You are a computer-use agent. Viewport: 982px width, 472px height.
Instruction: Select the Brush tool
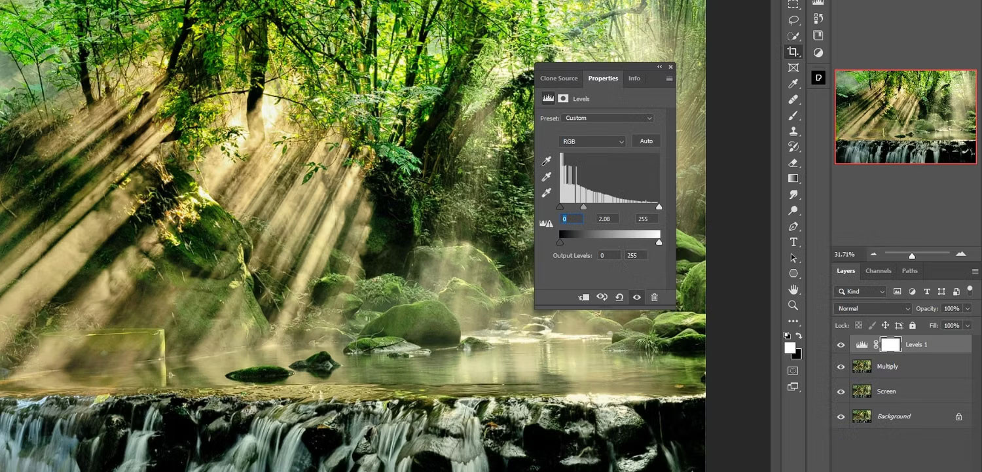point(793,115)
